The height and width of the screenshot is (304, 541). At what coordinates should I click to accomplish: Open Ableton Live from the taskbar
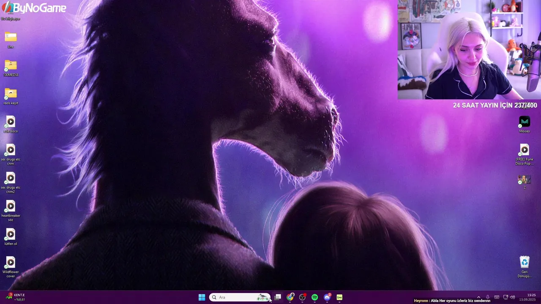click(x=339, y=297)
